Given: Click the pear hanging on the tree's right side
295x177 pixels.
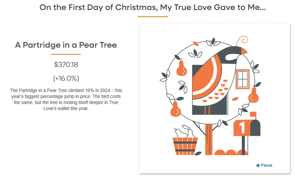Looking at the screenshot, I should [x=253, y=96].
